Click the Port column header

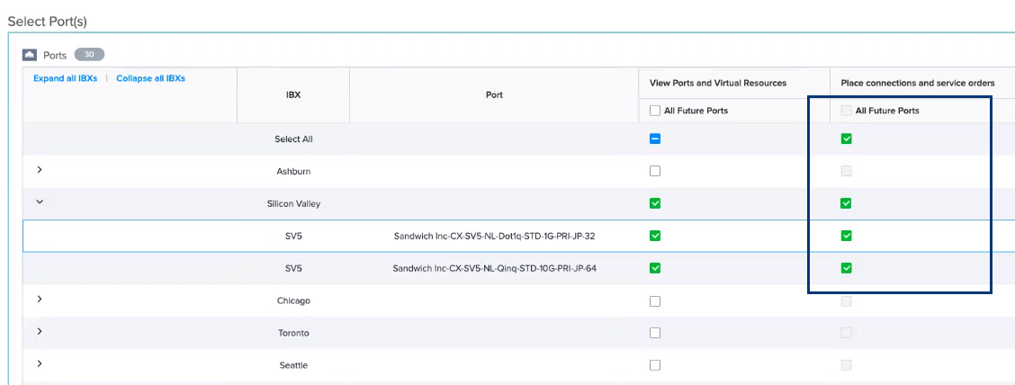click(494, 94)
